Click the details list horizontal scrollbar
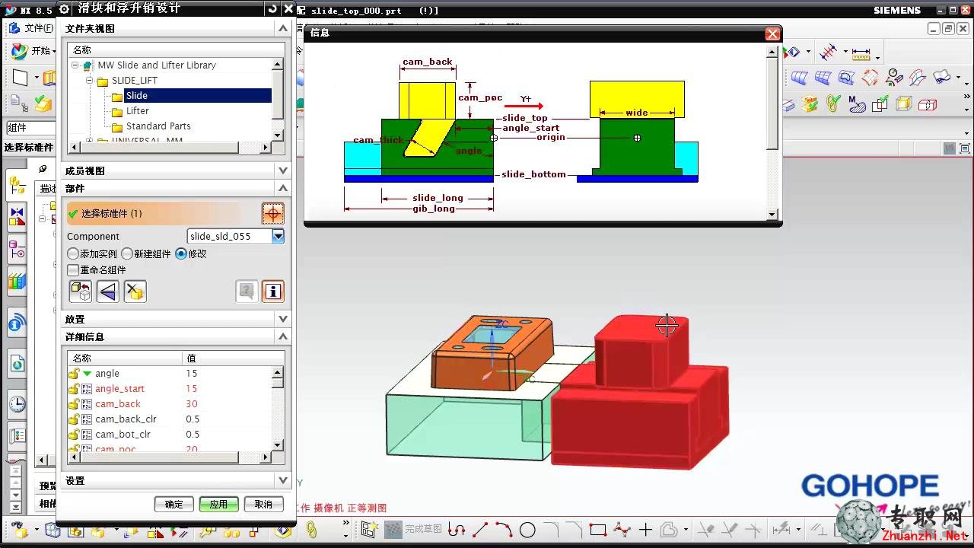Image resolution: width=974 pixels, height=548 pixels. coord(170,457)
